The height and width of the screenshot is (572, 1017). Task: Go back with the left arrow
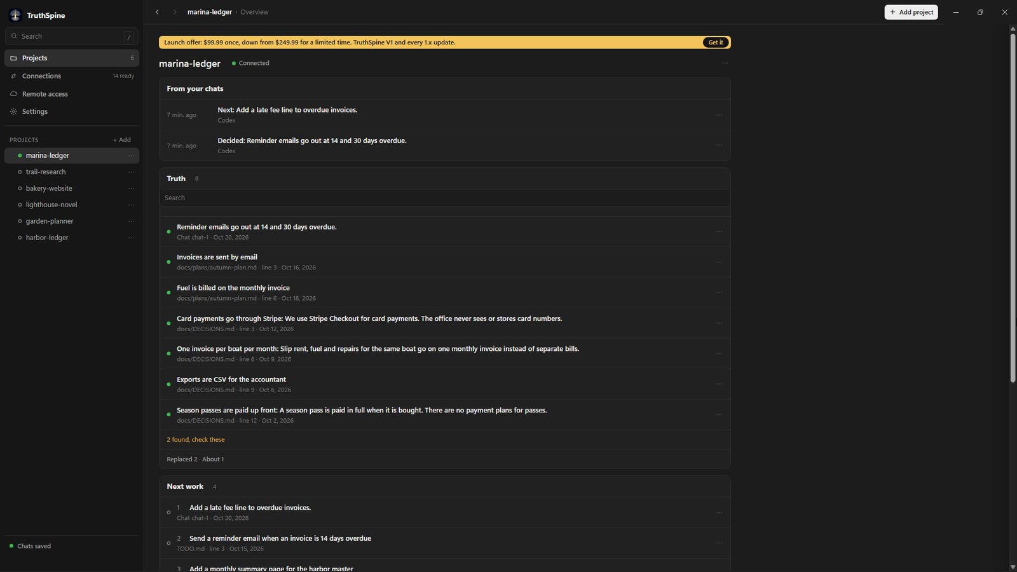[x=157, y=12]
